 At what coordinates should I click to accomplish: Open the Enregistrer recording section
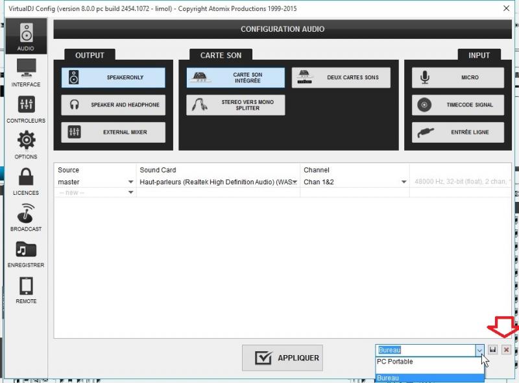coord(26,253)
